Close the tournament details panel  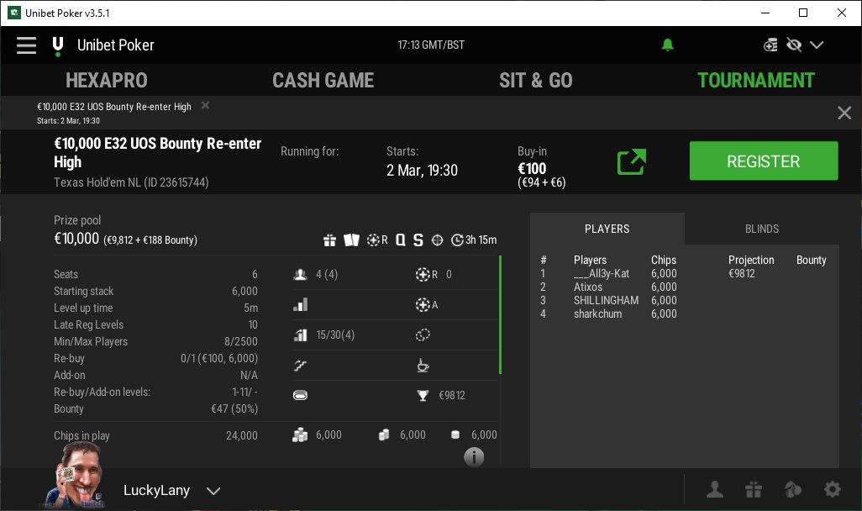[x=844, y=113]
